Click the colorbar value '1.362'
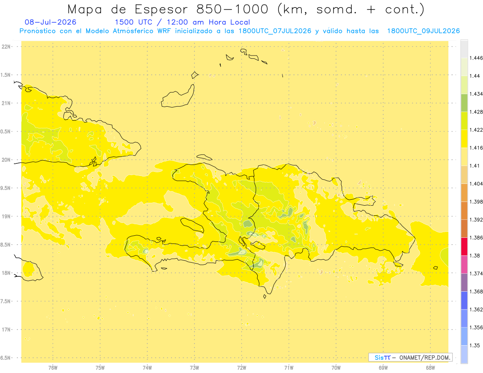The height and width of the screenshot is (373, 483). pyautogui.click(x=476, y=309)
